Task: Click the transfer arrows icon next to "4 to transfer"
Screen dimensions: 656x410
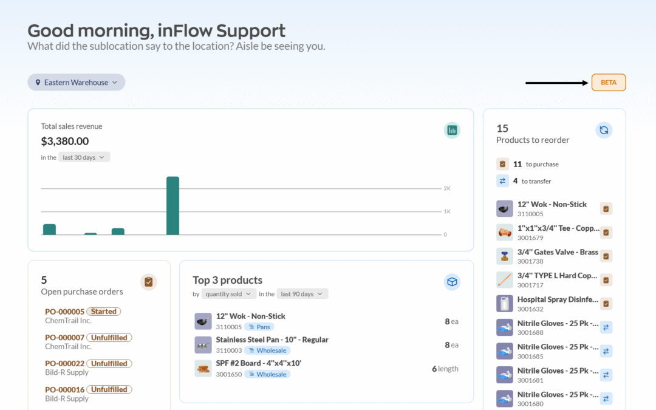Action: (x=502, y=180)
